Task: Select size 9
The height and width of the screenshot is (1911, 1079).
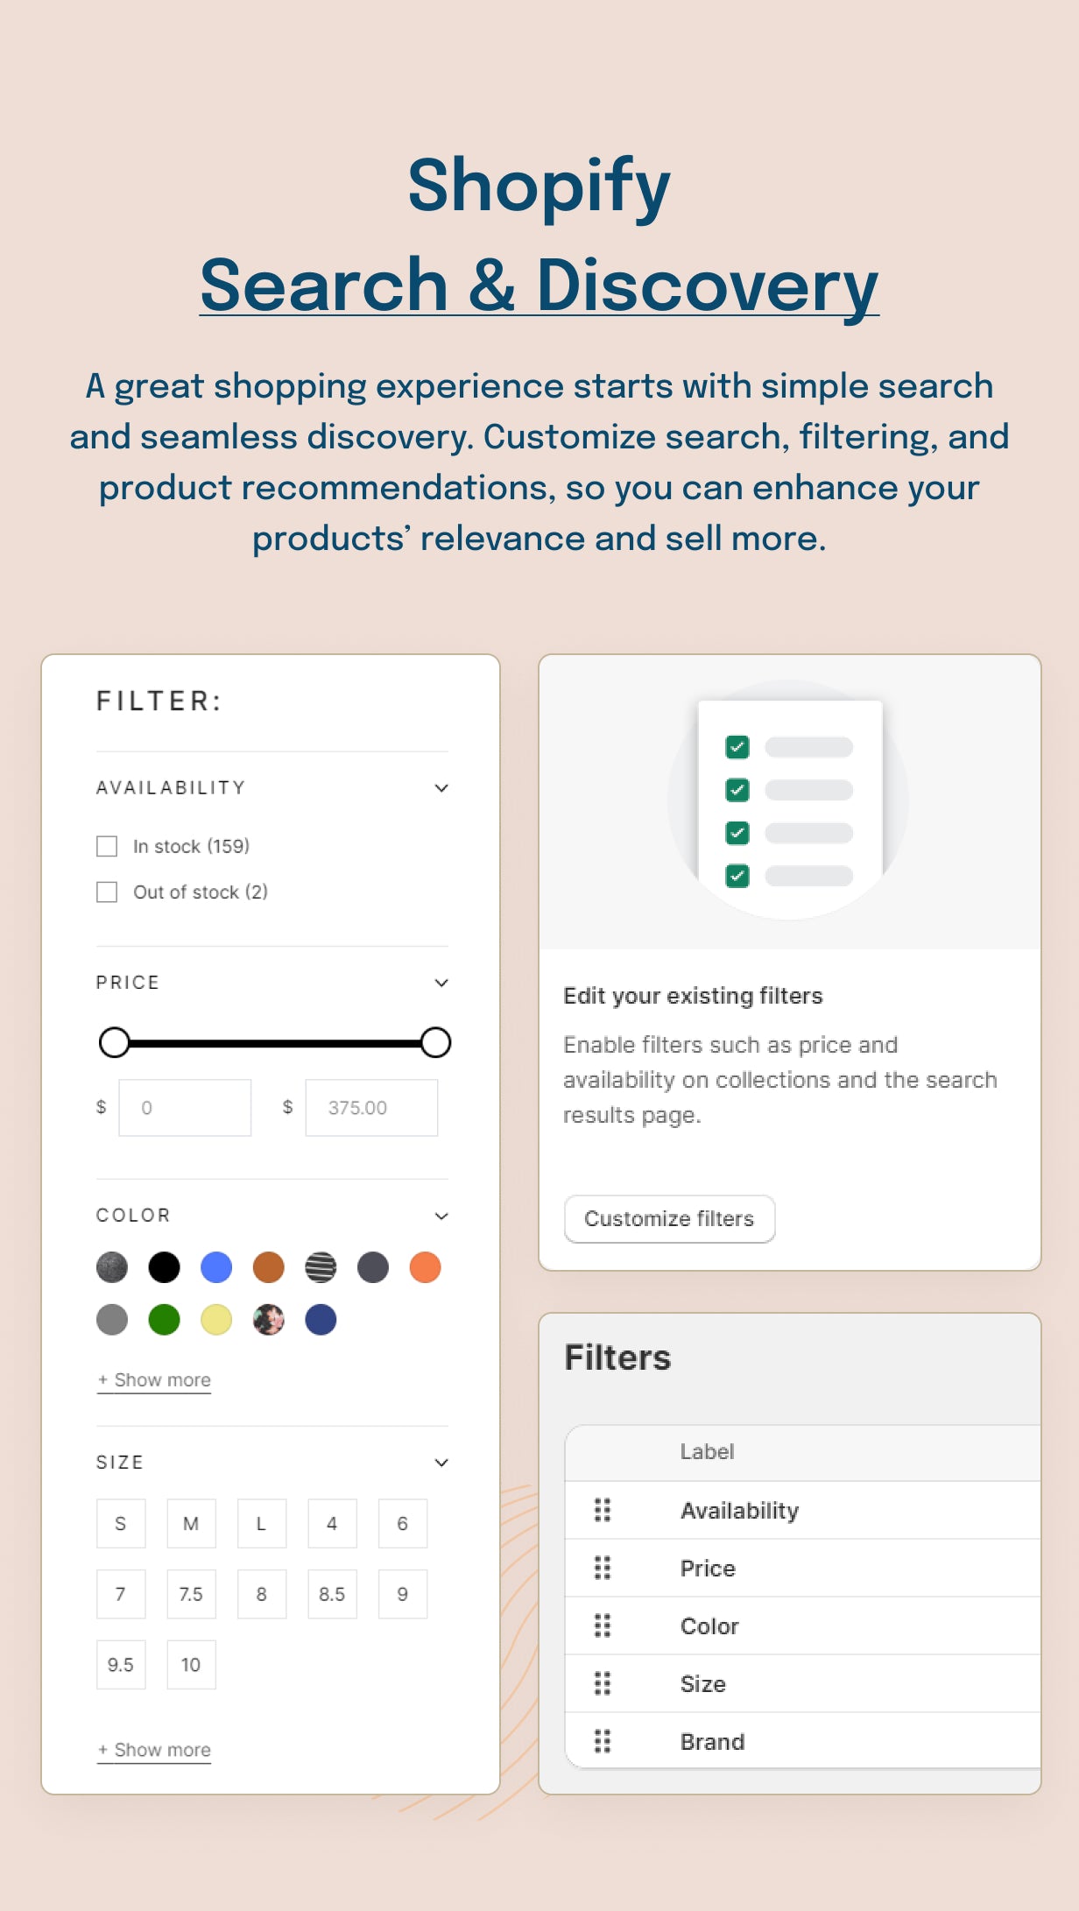Action: click(x=403, y=1594)
